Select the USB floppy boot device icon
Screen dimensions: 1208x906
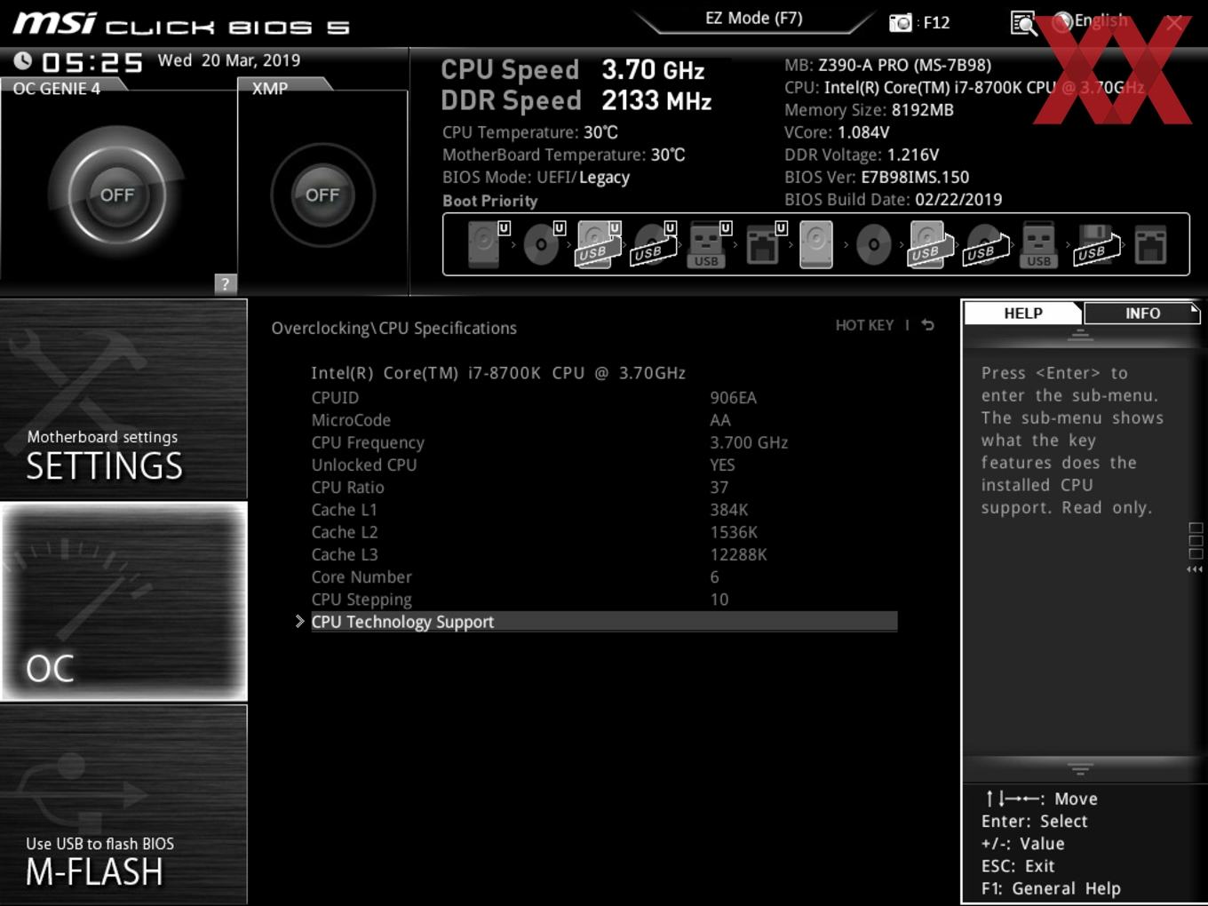tap(1096, 244)
